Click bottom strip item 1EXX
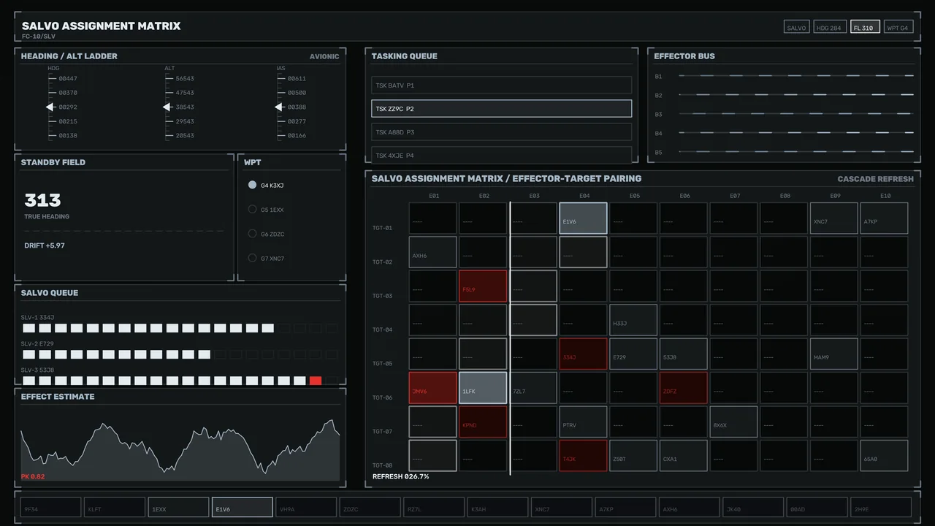The image size is (935, 526). pyautogui.click(x=178, y=507)
